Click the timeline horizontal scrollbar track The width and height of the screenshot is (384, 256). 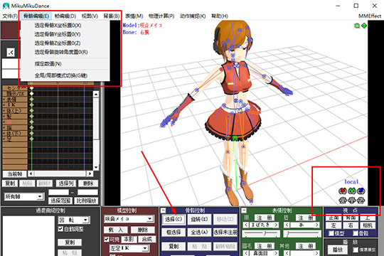[x=60, y=174]
